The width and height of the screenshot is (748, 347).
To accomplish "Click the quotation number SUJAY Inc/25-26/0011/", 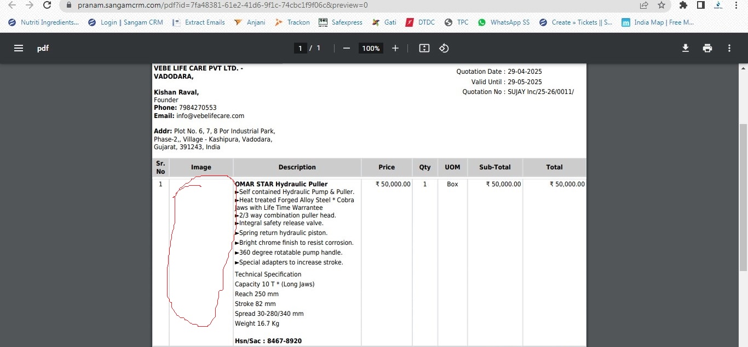I will pyautogui.click(x=540, y=92).
